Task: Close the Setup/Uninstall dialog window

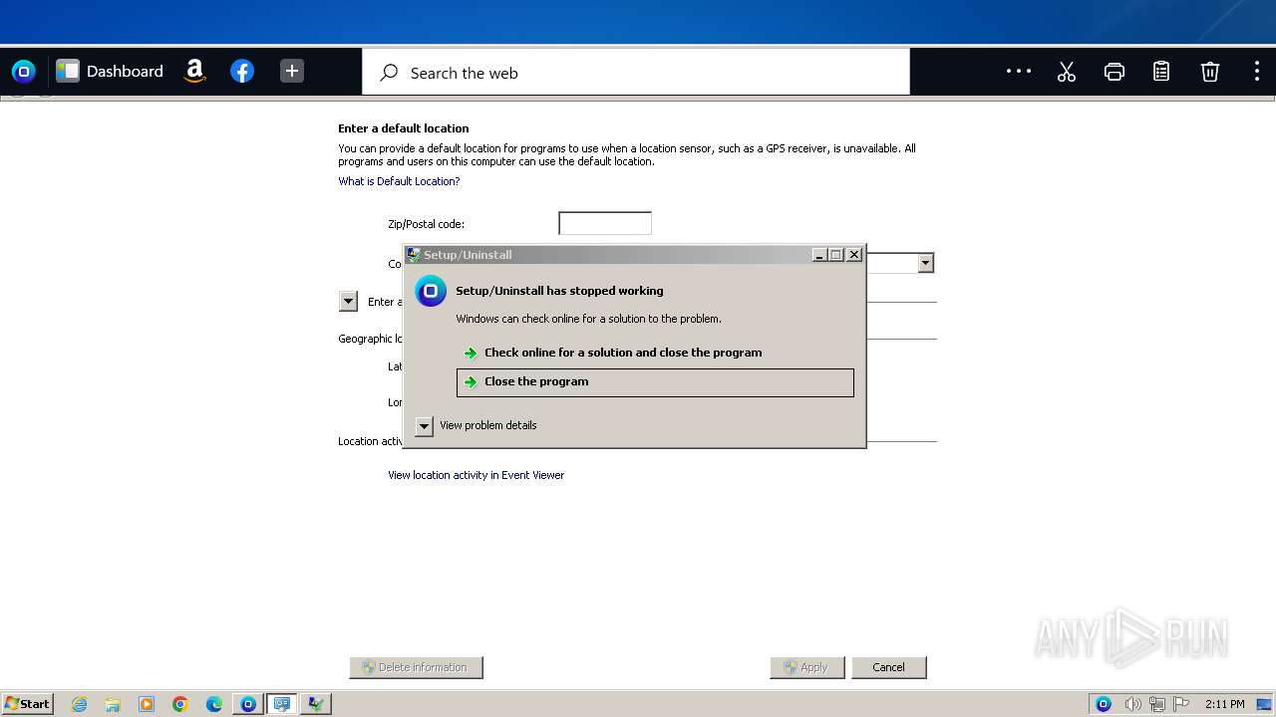Action: tap(853, 255)
